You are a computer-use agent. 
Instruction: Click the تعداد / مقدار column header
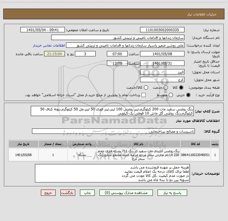point(53,144)
